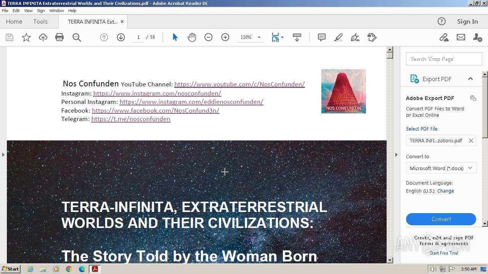Activate the Hand pan tool
This screenshot has width=488, height=274.
192,37
